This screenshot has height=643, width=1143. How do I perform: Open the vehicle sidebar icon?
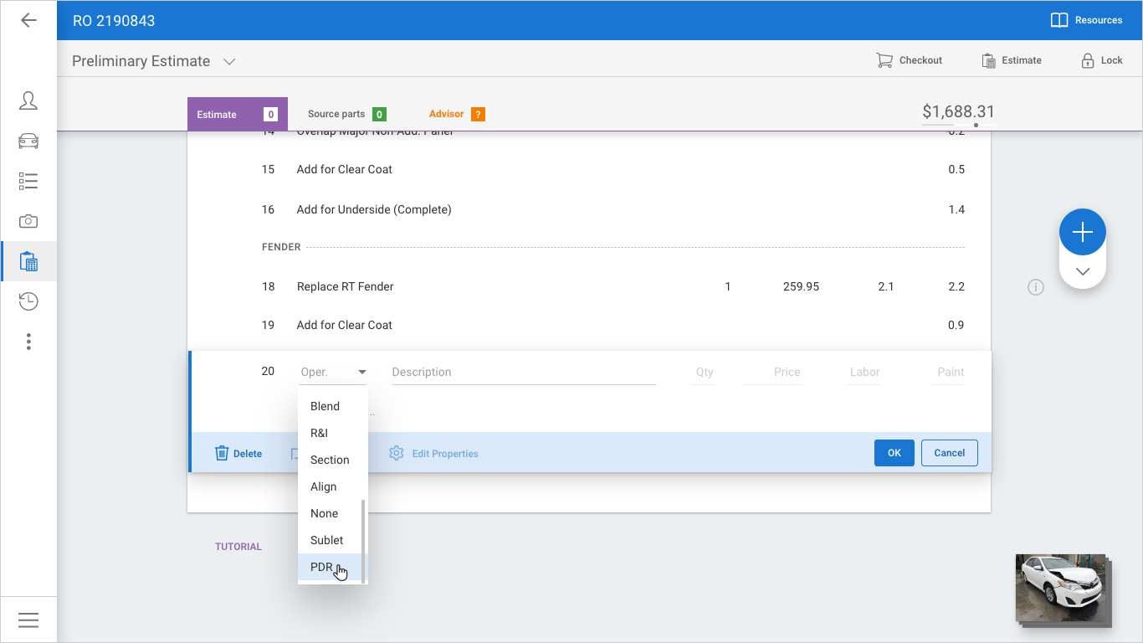pyautogui.click(x=28, y=141)
